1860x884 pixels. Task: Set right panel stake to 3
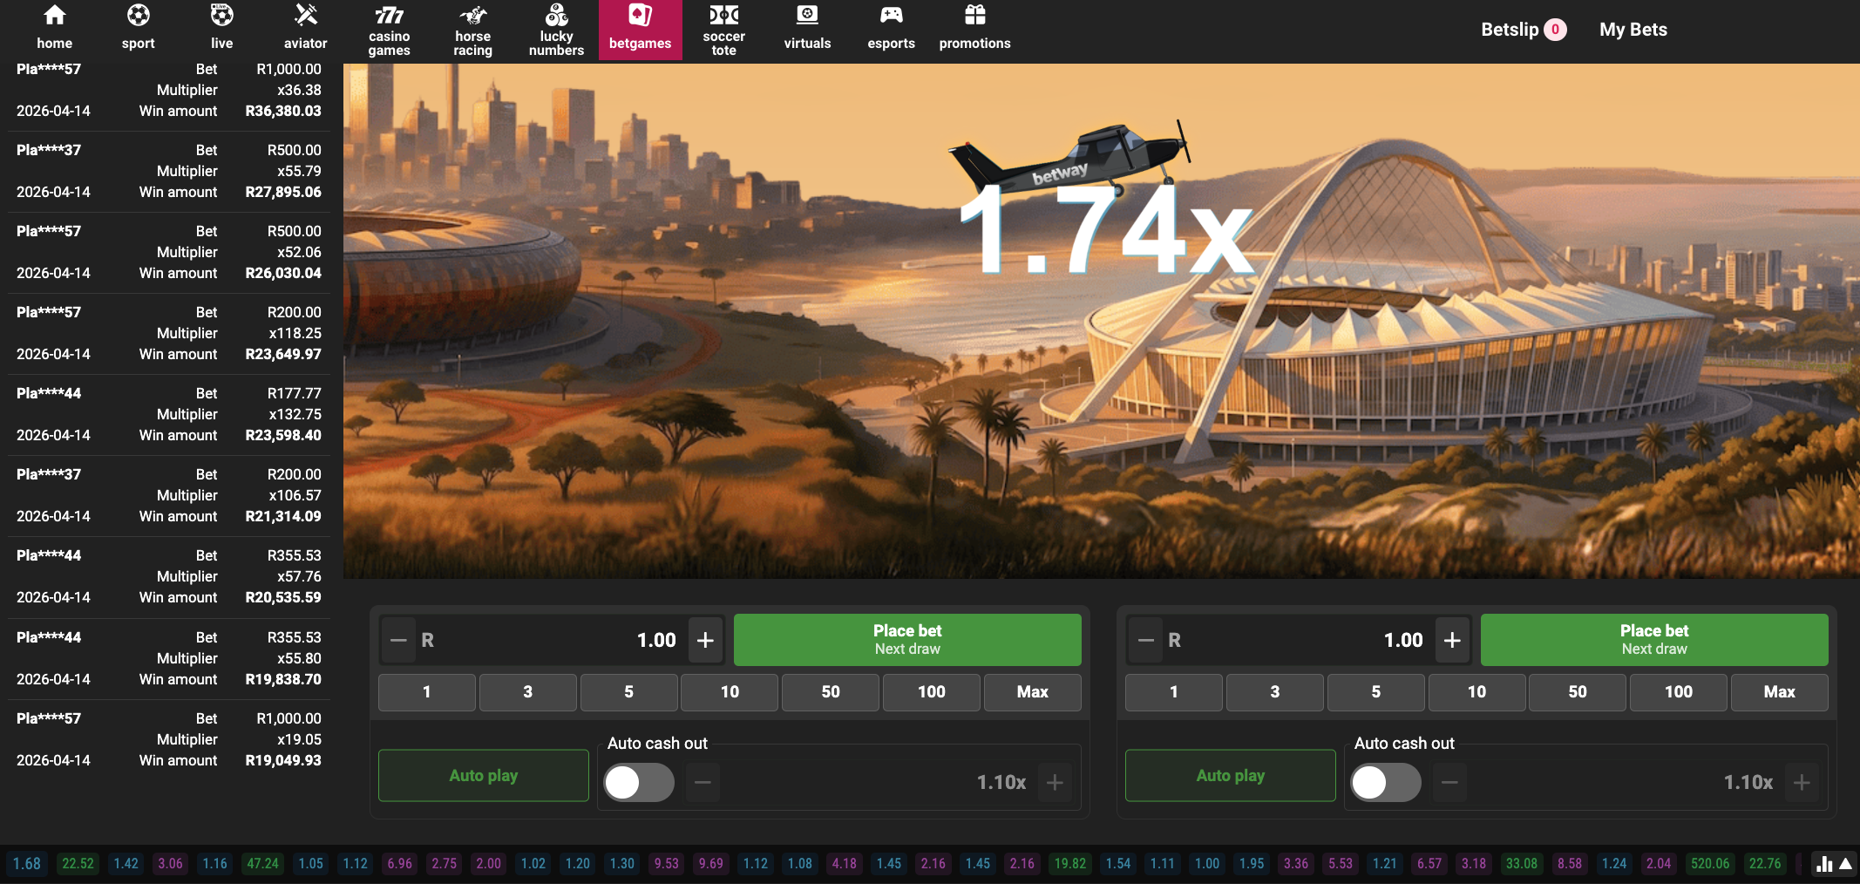pyautogui.click(x=1275, y=692)
